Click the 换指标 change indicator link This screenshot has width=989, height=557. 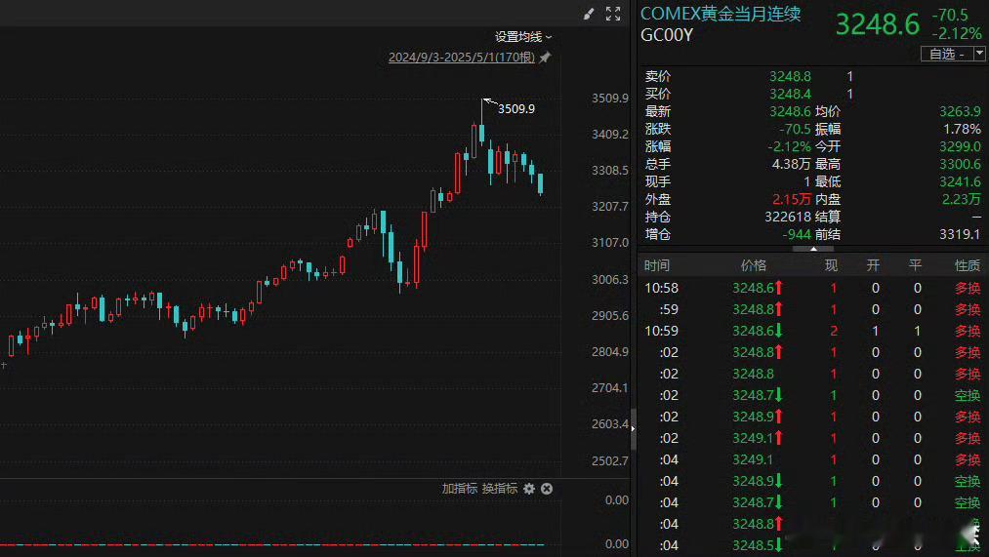[x=500, y=489]
